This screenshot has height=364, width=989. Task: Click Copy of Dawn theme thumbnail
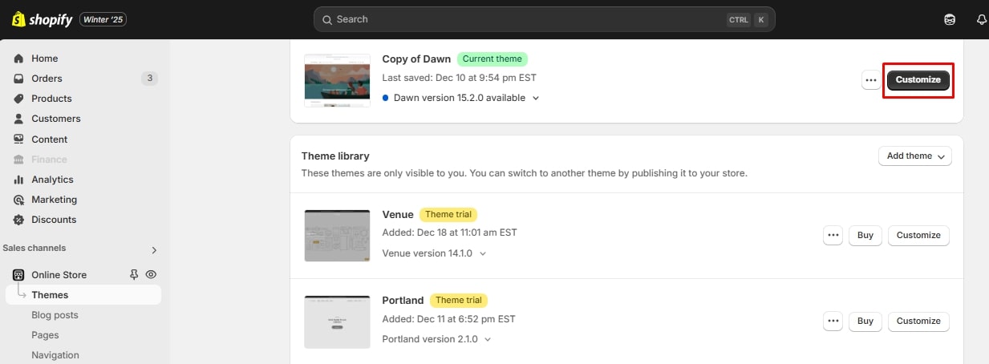pyautogui.click(x=337, y=80)
